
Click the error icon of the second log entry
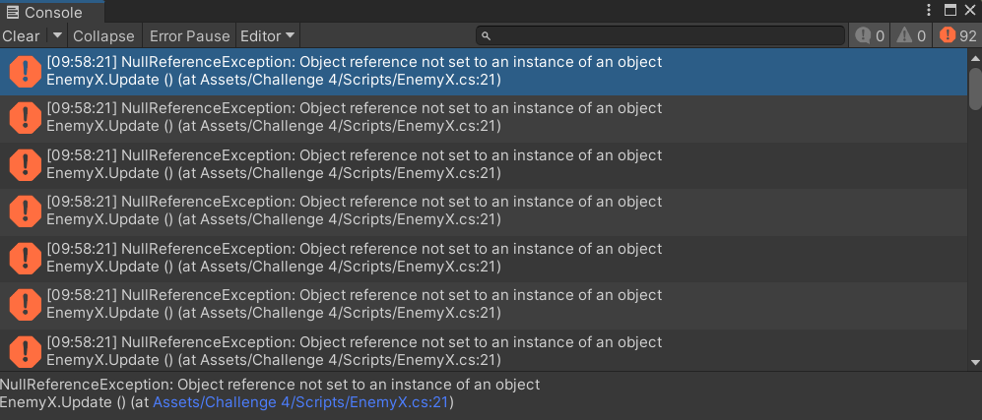[25, 117]
